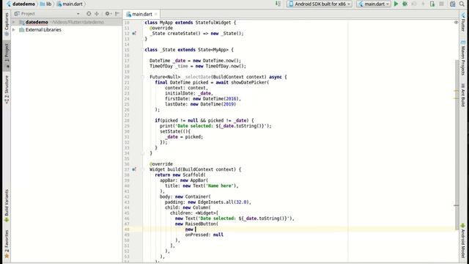Close the main.dart editor tab
Viewport: 469px width, 264px height.
point(156,14)
